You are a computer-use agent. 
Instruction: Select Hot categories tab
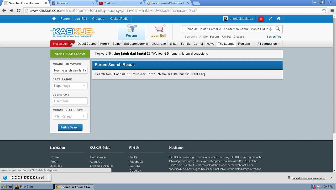tap(63, 44)
